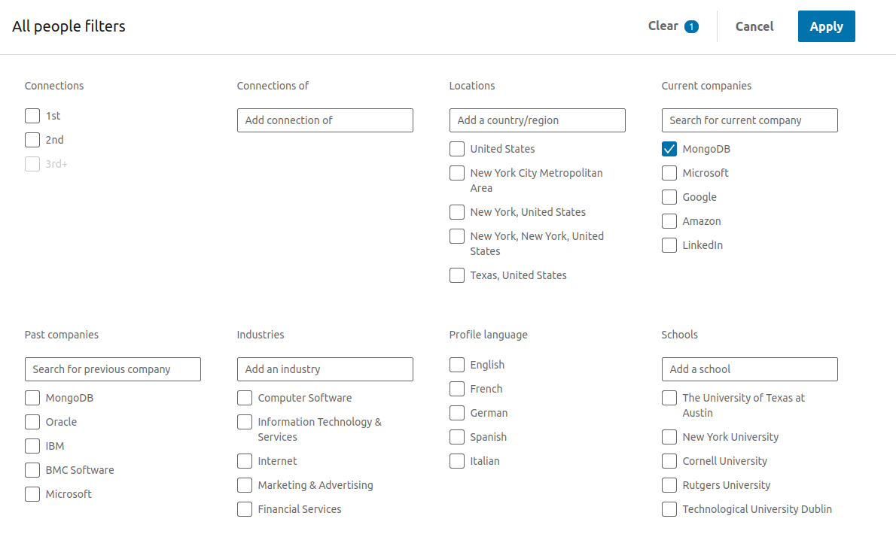Click the Add a country/region field
This screenshot has width=896, height=537.
coord(537,120)
